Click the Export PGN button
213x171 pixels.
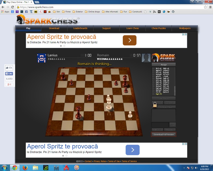click(x=170, y=103)
